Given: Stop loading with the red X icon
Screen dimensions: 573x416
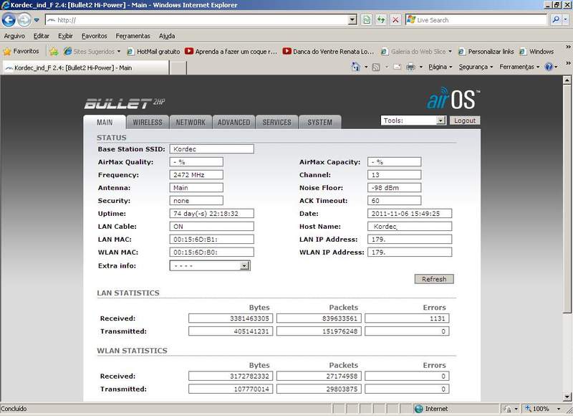Looking at the screenshot, I should pos(395,20).
